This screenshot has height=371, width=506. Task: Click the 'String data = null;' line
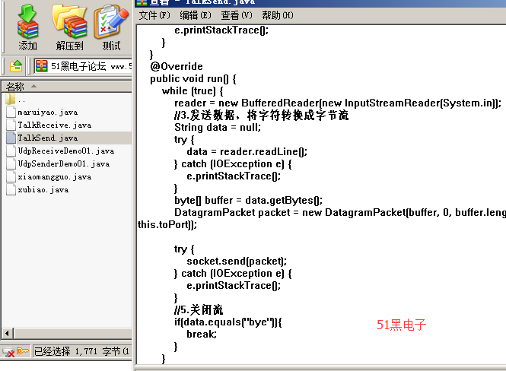(218, 127)
